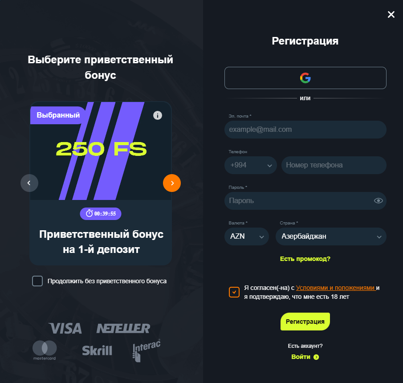
Task: Click the yellow Регистрация button
Action: 305,322
